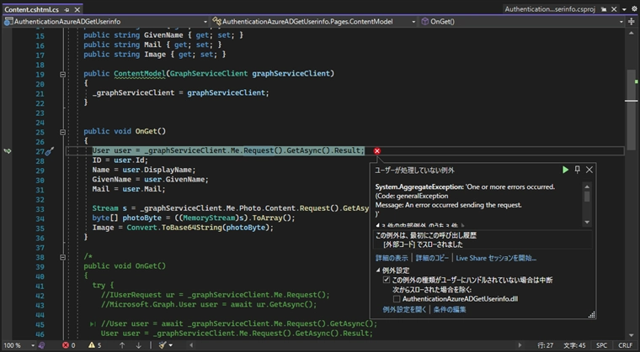
Task: Close the exception helper popup
Action: click(x=589, y=170)
